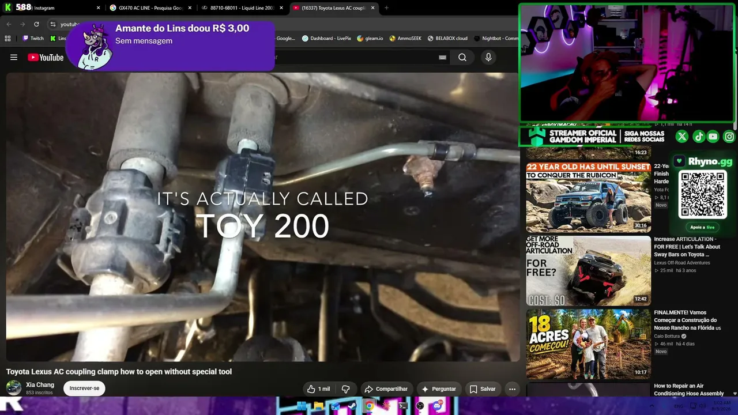
Task: Switch to the Instagram browser tab
Action: click(52, 8)
